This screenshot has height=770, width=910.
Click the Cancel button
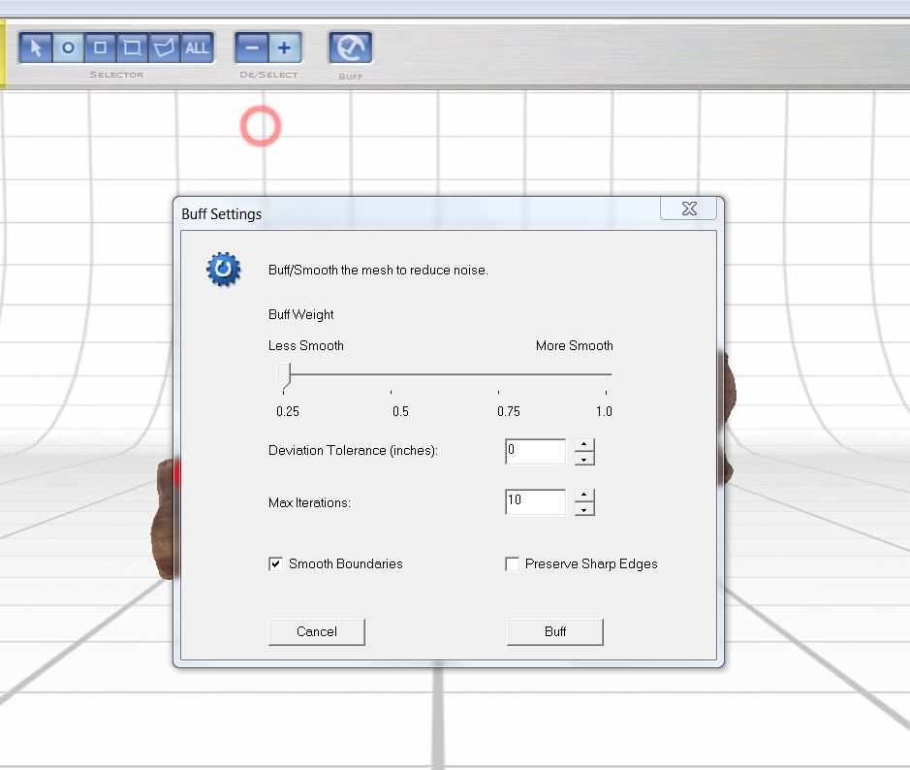317,631
